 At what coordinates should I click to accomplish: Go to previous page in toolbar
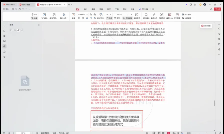pyautogui.click(x=111, y=14)
